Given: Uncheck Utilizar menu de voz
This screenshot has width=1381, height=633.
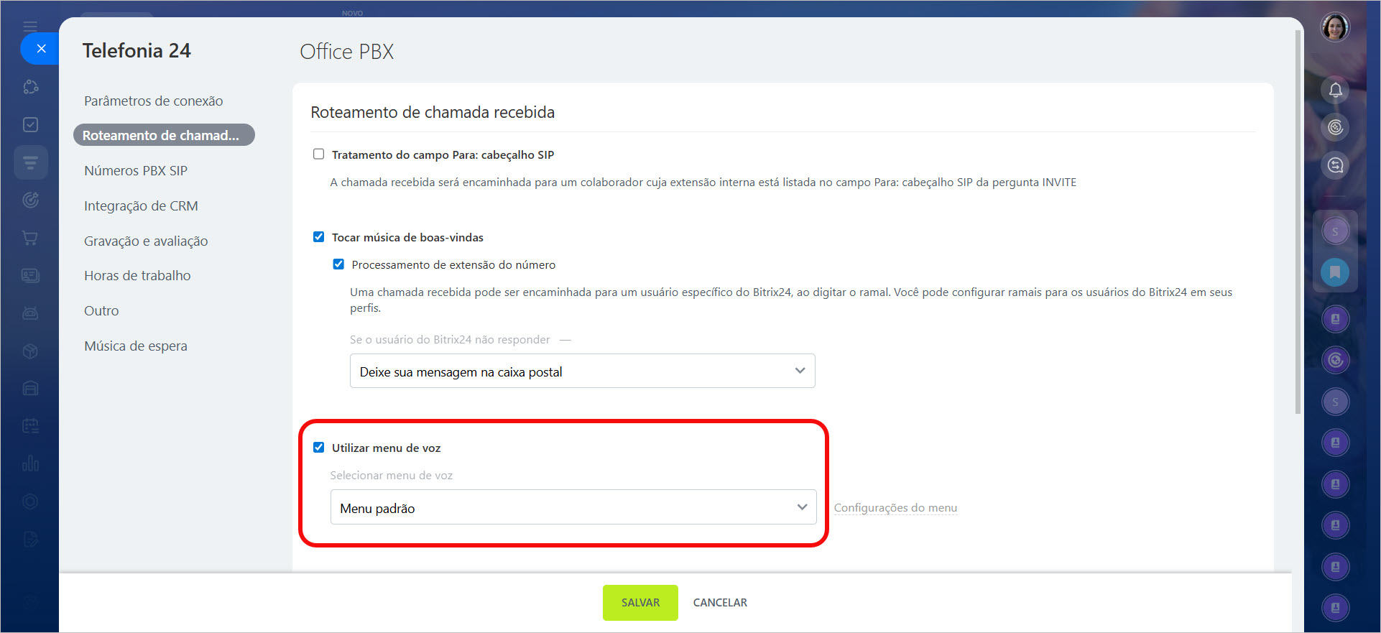Looking at the screenshot, I should click(318, 447).
